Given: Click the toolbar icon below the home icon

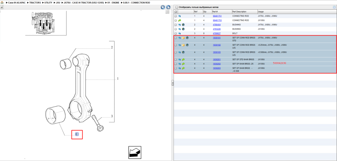Looking at the screenshot, I should (2, 7).
